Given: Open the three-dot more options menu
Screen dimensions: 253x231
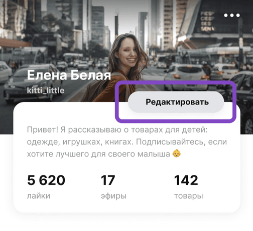Looking at the screenshot, I should click(x=232, y=15).
